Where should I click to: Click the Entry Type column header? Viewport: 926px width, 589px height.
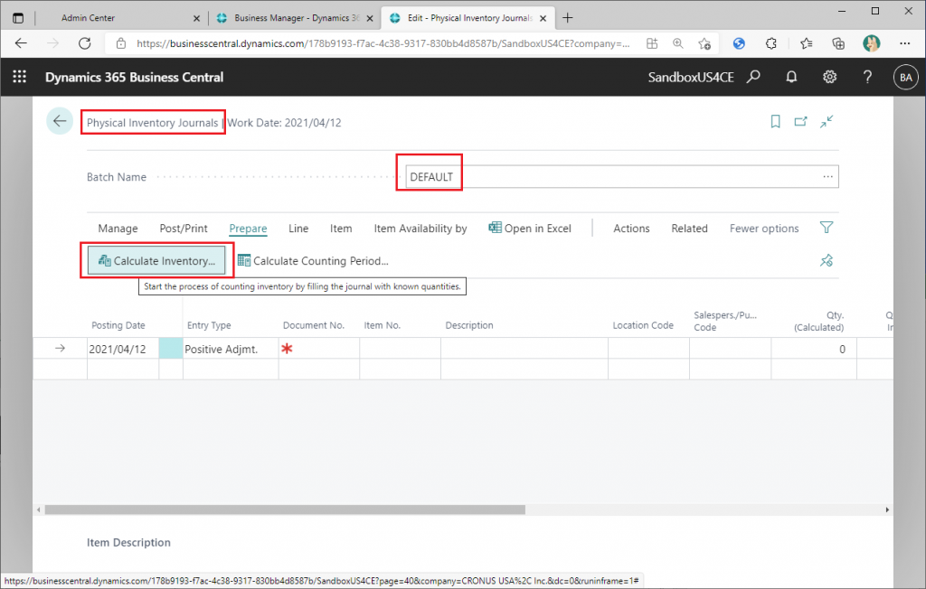click(209, 325)
